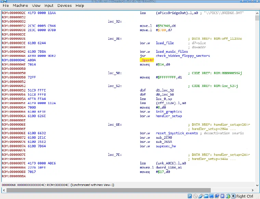Click the off_112A operand
The width and height of the screenshot is (260, 199).
coord(171,103)
